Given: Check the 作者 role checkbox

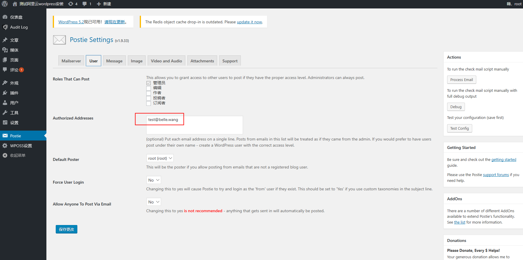Looking at the screenshot, I should [x=149, y=93].
